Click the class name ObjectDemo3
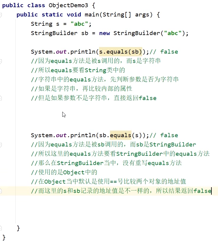This screenshot has width=218, height=242. [68, 5]
